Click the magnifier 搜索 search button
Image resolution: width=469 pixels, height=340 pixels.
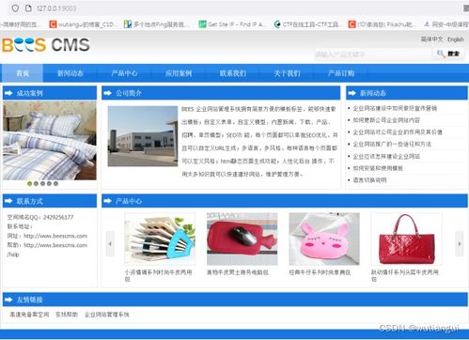(448, 54)
